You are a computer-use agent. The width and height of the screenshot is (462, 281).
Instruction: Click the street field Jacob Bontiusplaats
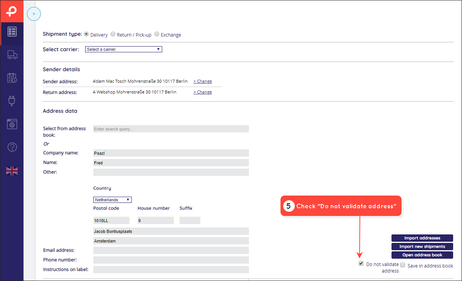point(171,231)
